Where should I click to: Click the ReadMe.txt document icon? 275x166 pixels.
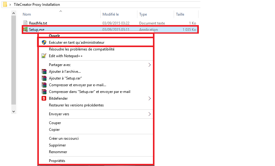pos(26,23)
